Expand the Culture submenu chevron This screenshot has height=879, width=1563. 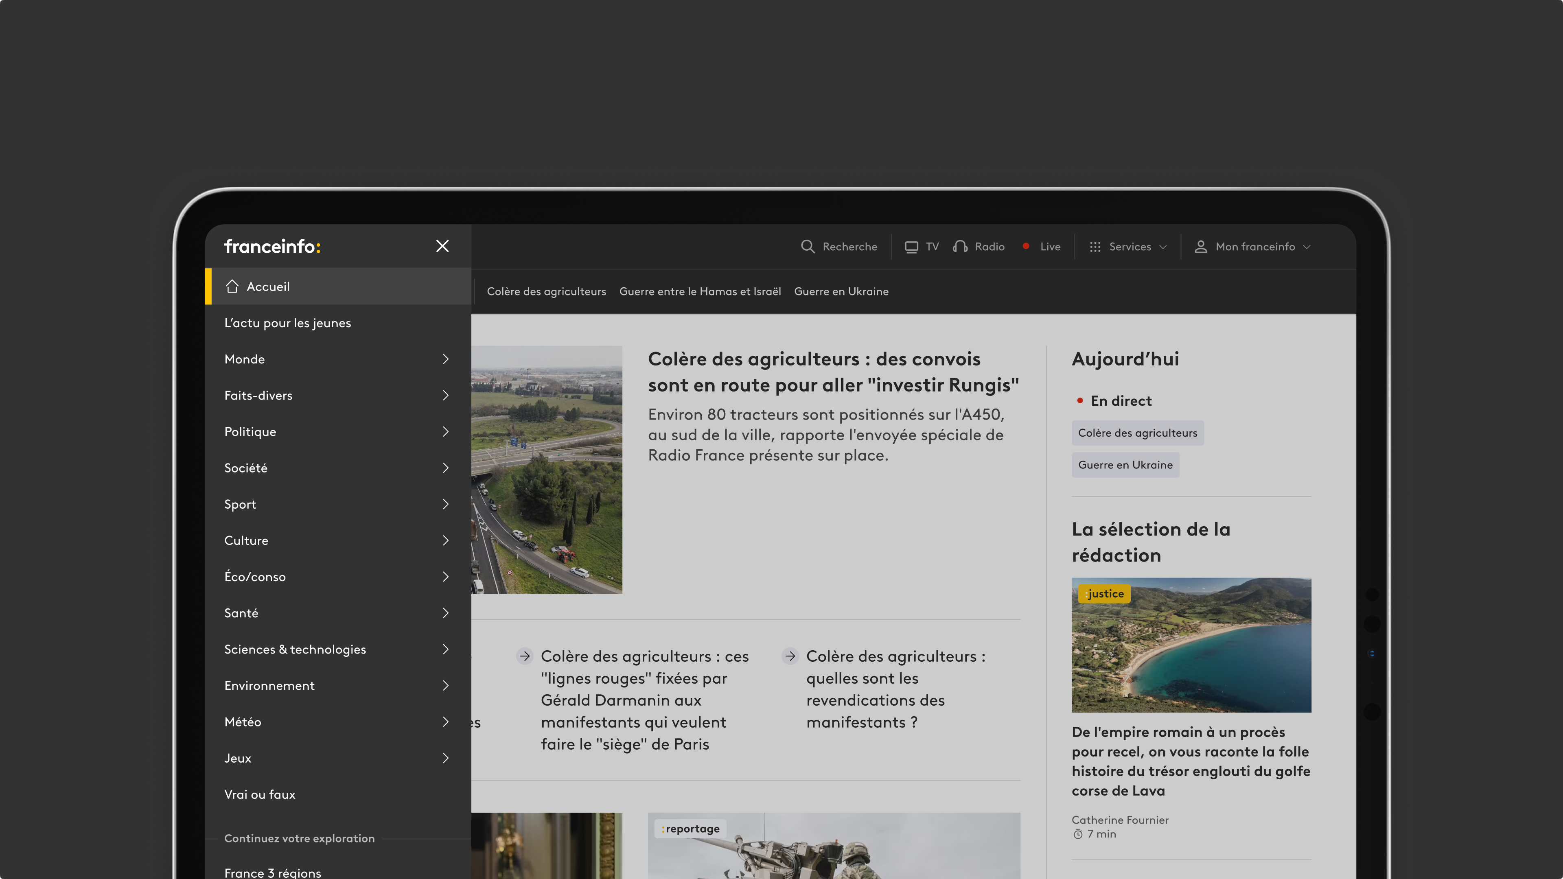tap(445, 540)
